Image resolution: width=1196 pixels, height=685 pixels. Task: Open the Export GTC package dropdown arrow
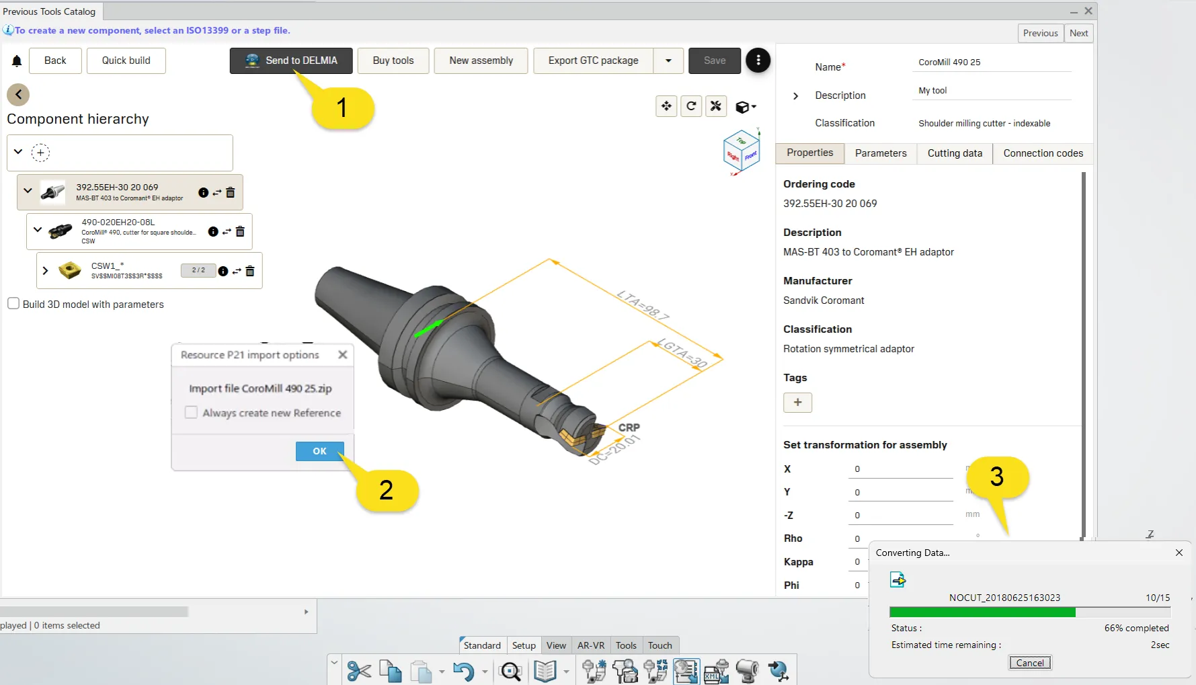(668, 61)
